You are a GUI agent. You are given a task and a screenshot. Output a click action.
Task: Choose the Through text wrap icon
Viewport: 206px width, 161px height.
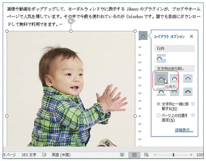click(x=188, y=78)
